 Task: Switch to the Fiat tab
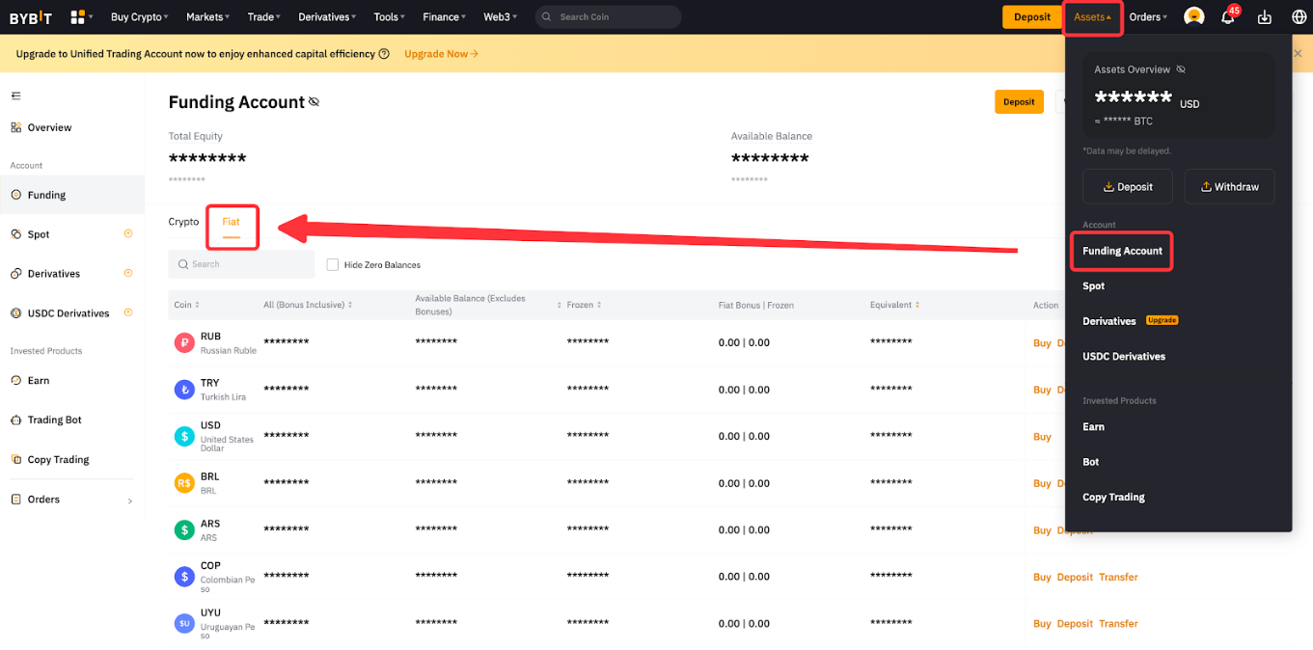click(232, 222)
